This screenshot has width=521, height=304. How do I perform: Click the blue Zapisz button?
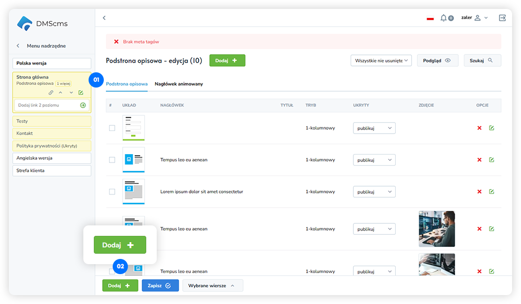click(160, 286)
